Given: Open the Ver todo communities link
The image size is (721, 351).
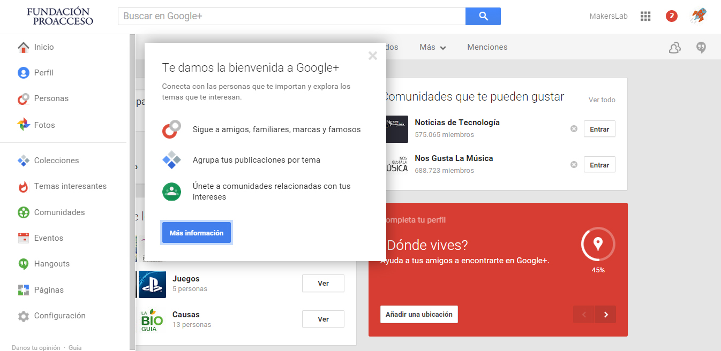Looking at the screenshot, I should [602, 100].
